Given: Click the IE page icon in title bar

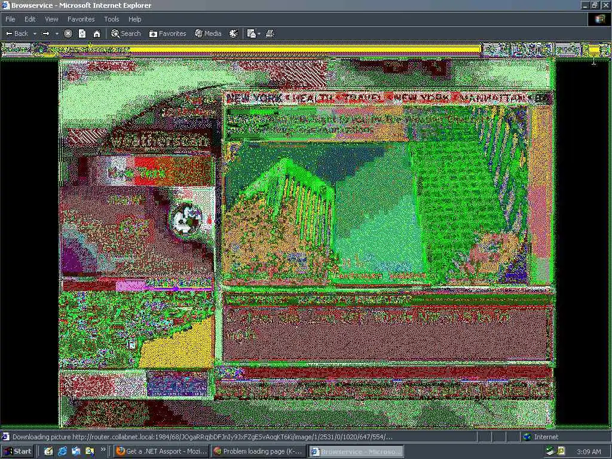Looking at the screenshot, I should pyautogui.click(x=5, y=5).
